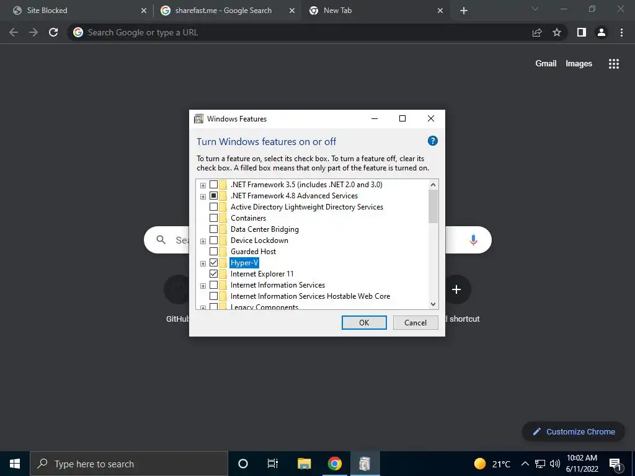Expand .NET Framework 4.8 Advanced Services node
Screen dimensions: 635x476
click(x=203, y=196)
